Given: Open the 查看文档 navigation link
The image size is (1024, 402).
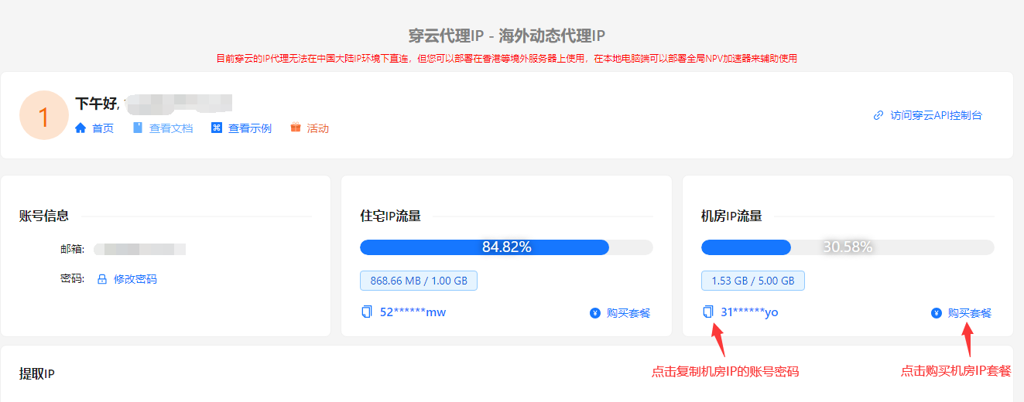Looking at the screenshot, I should click(171, 128).
